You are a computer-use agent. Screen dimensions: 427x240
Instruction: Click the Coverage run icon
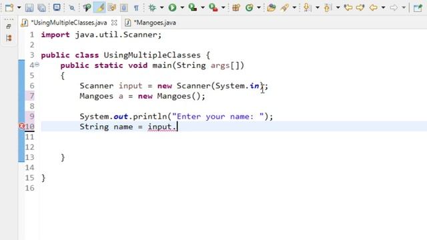click(193, 7)
